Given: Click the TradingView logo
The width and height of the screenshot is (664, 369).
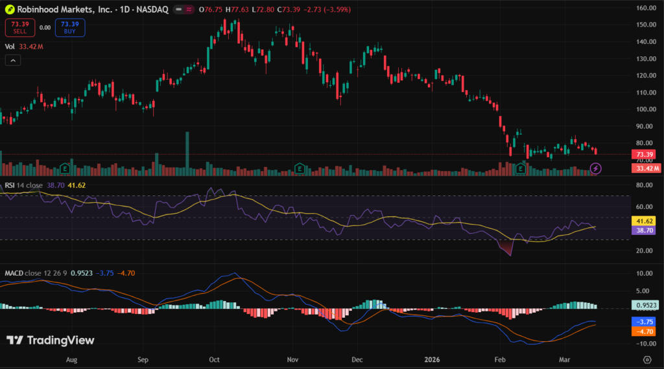Looking at the screenshot, I should pyautogui.click(x=51, y=341).
